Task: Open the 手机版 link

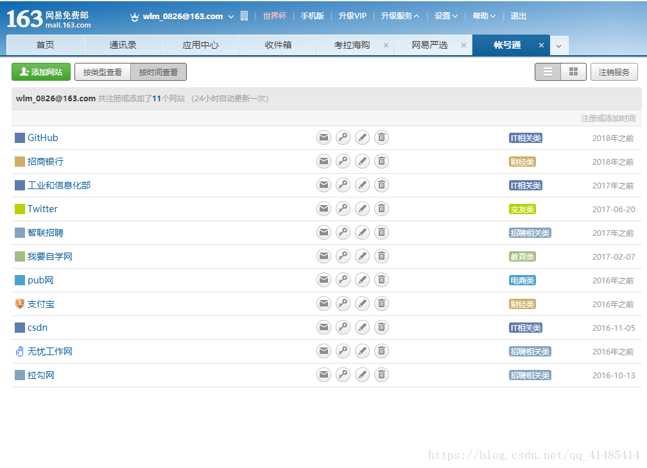Action: [313, 16]
